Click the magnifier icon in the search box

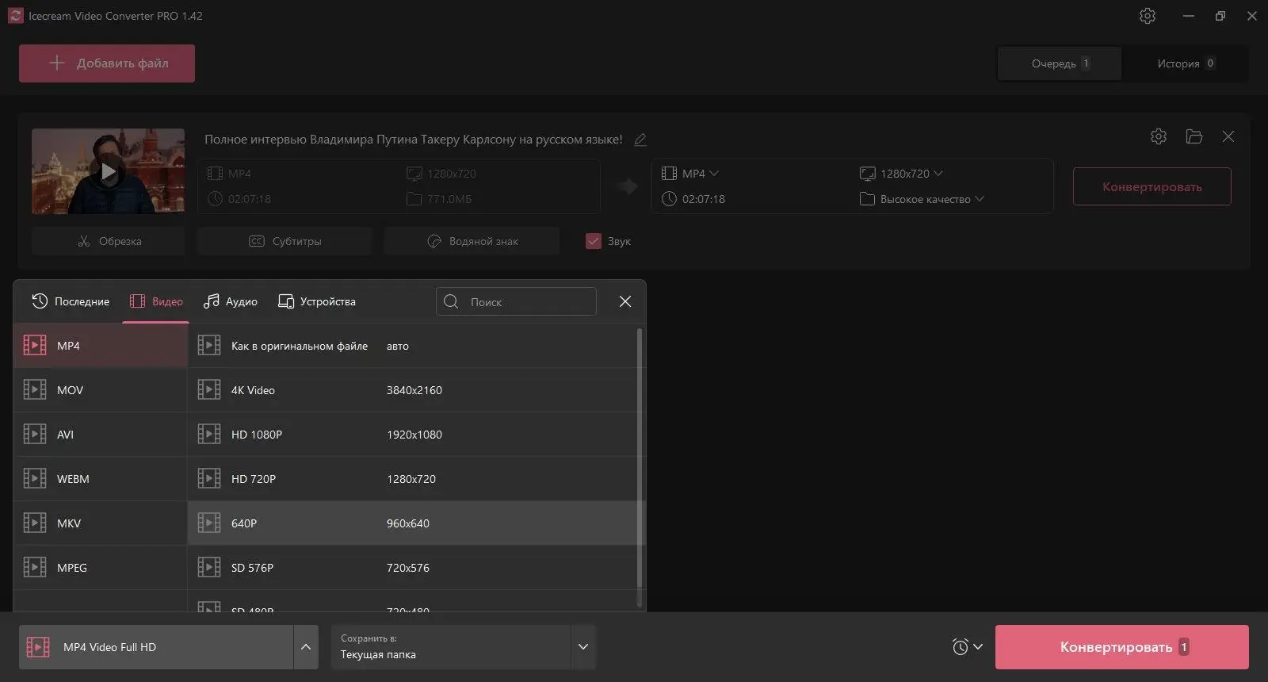click(x=451, y=301)
